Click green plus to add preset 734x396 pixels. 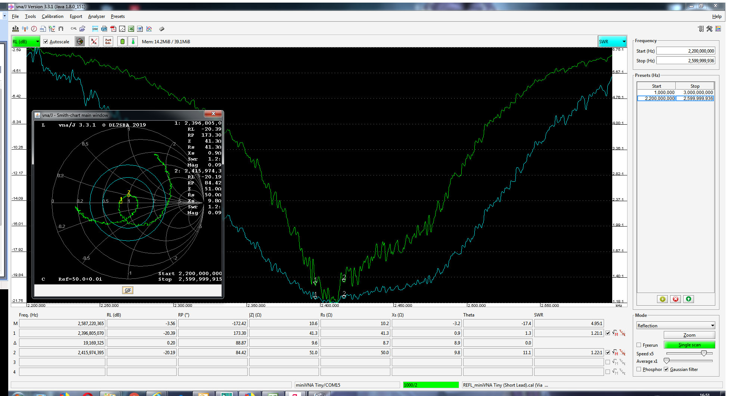coord(662,299)
